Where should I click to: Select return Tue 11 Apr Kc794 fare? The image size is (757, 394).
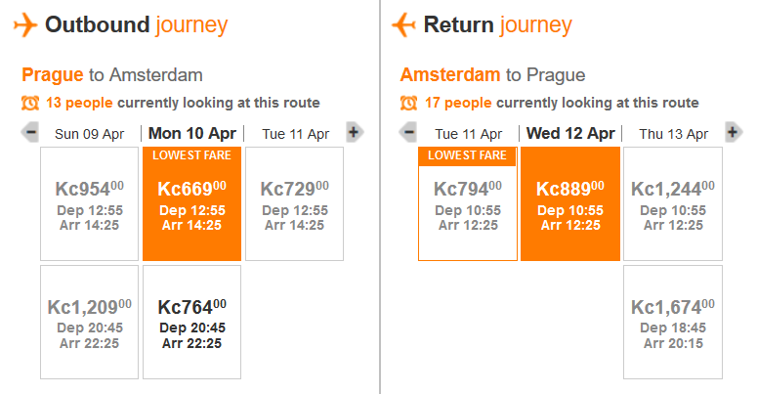(x=468, y=204)
